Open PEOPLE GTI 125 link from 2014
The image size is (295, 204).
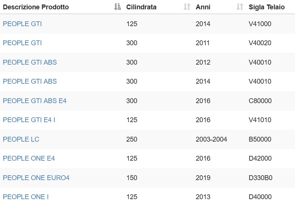point(22,24)
